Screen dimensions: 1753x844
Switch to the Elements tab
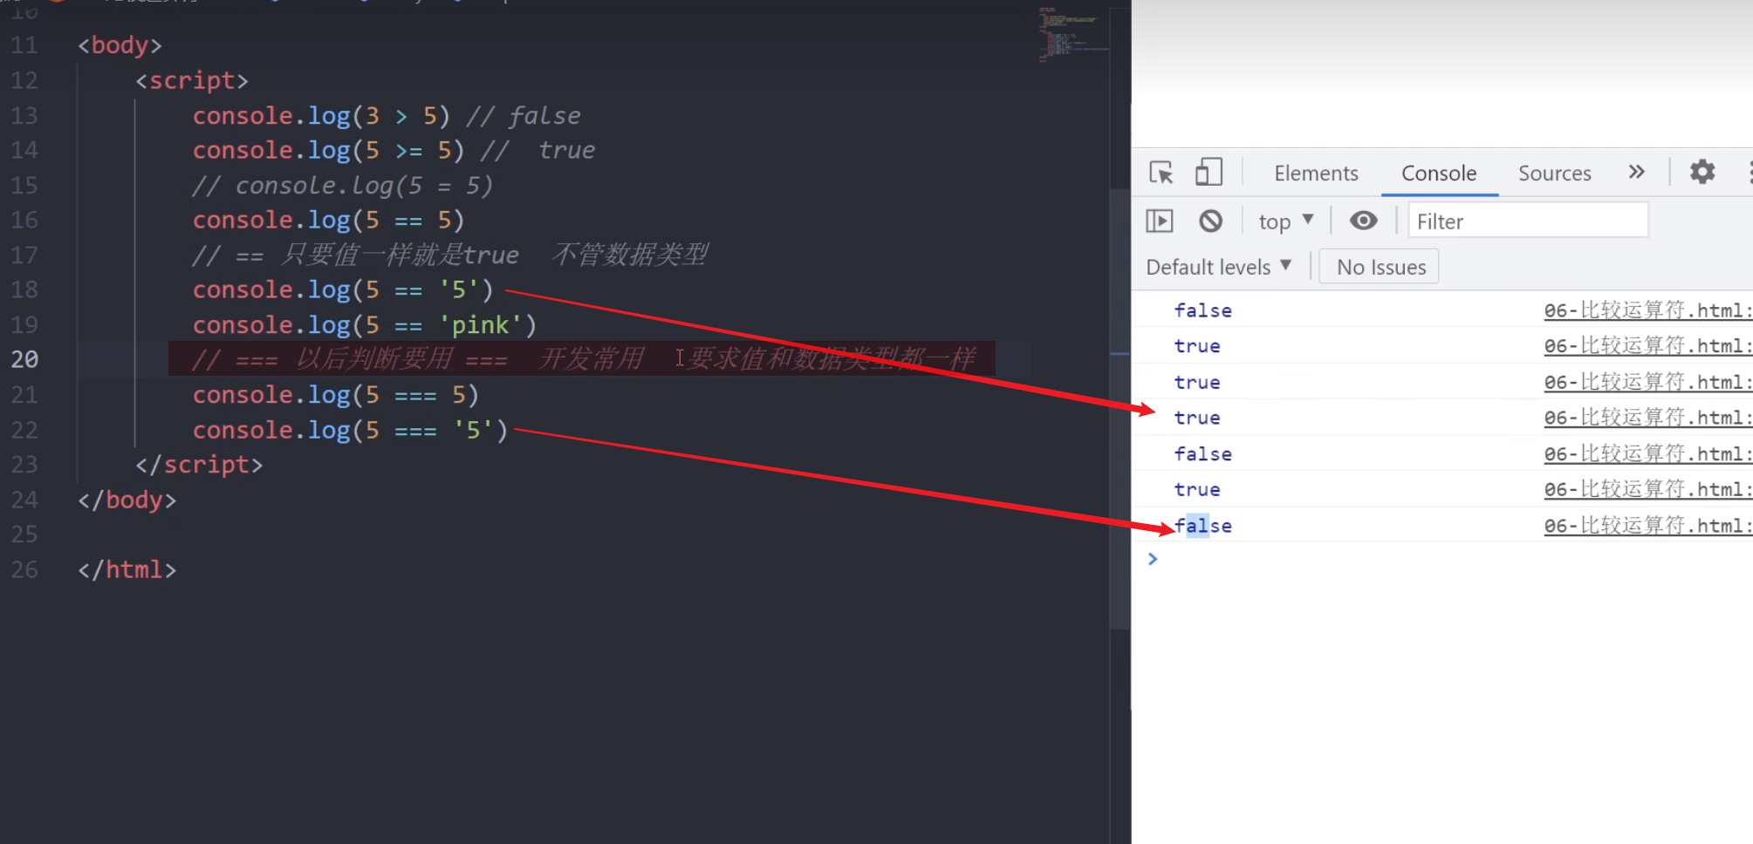[1316, 173]
